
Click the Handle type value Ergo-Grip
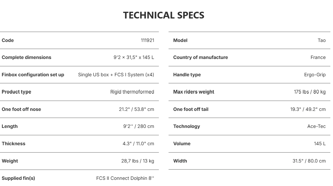click(x=315, y=75)
